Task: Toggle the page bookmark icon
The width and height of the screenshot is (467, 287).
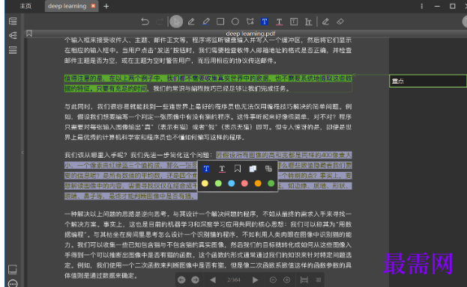Action: (x=29, y=34)
